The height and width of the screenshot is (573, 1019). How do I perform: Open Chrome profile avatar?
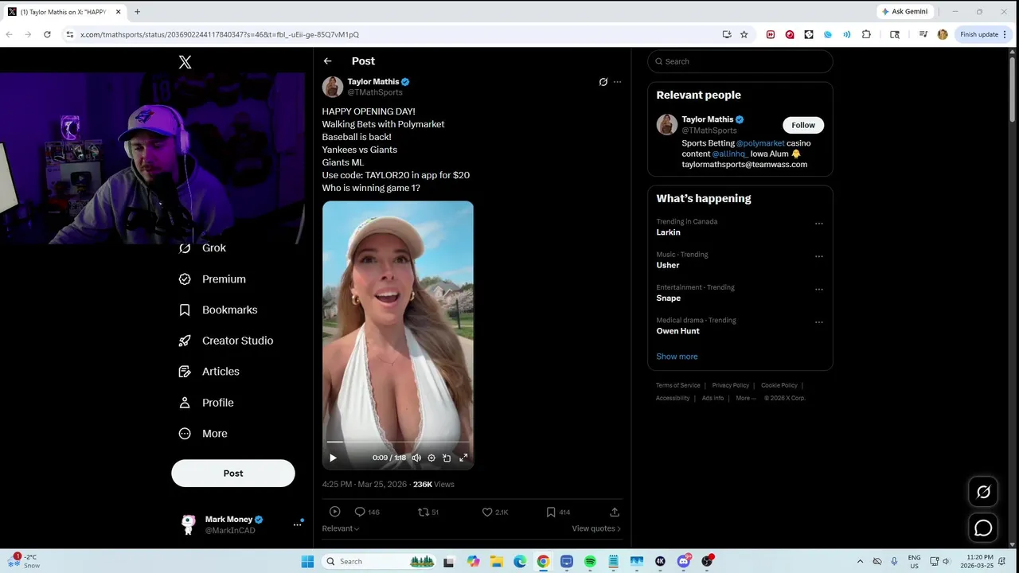(x=943, y=34)
